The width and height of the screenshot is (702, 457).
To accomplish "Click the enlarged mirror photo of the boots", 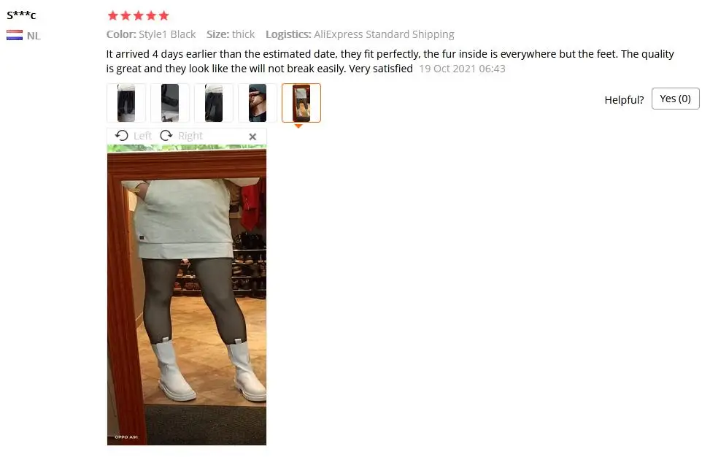I will pyautogui.click(x=187, y=295).
